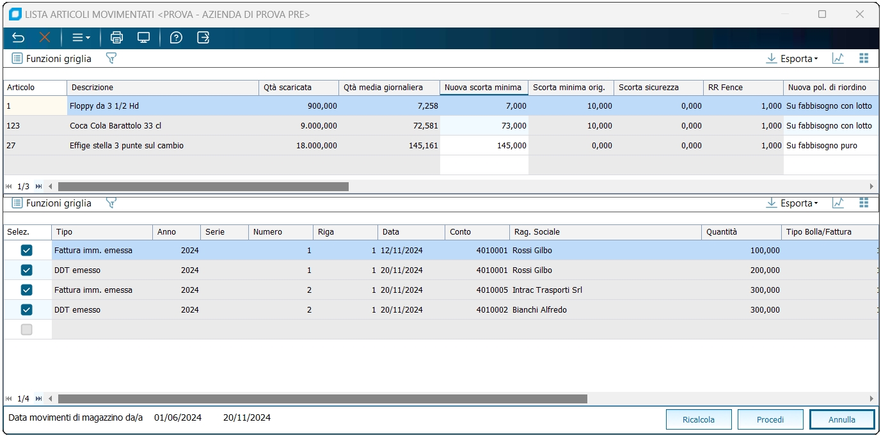Click the exit door icon in the toolbar
Screen dimensions: 881x436
(203, 38)
